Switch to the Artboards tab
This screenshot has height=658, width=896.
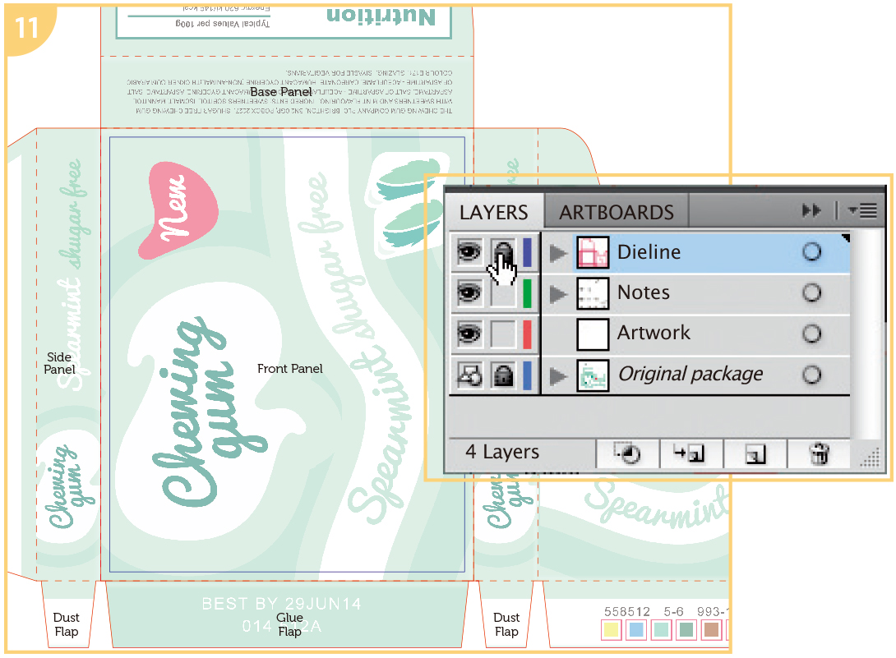coord(616,212)
